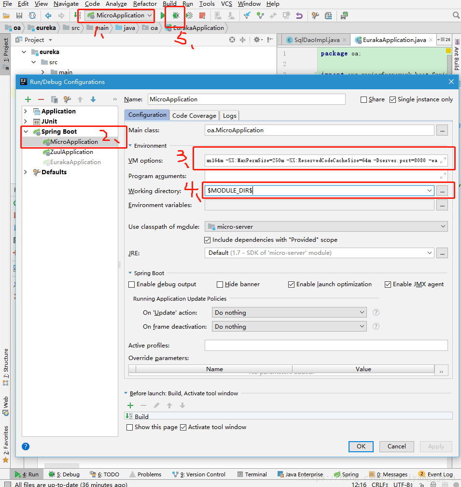
Task: Switch to Code Coverage tab
Action: [x=194, y=115]
